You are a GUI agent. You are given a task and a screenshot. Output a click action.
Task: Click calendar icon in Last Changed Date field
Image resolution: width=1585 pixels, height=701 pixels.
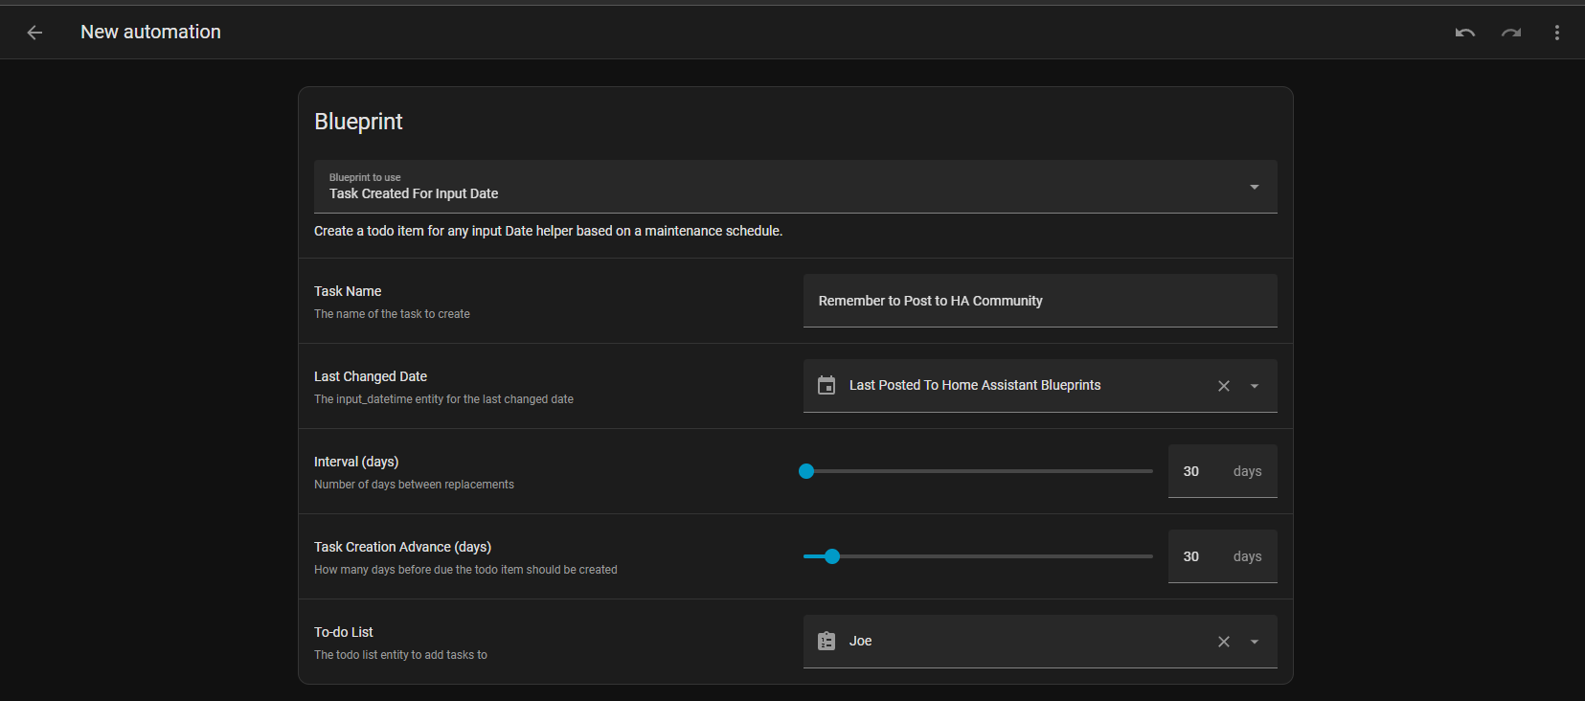click(x=826, y=386)
